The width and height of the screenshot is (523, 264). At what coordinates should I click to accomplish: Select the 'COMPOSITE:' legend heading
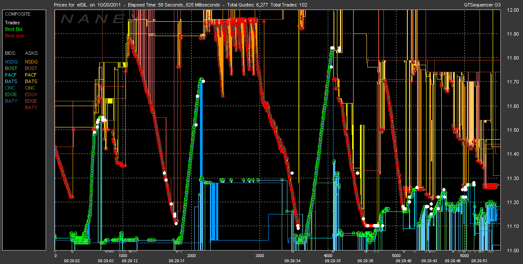[18, 14]
